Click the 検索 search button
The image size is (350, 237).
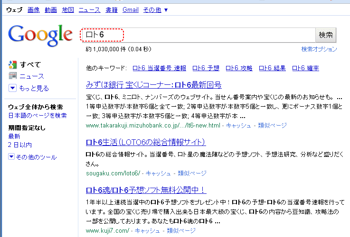point(326,35)
